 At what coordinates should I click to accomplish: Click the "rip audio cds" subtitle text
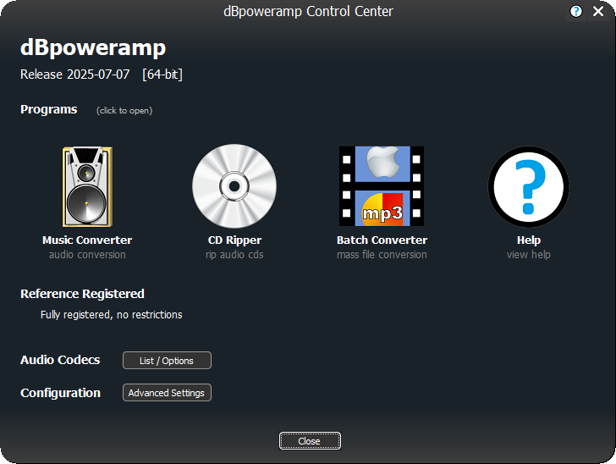point(234,255)
